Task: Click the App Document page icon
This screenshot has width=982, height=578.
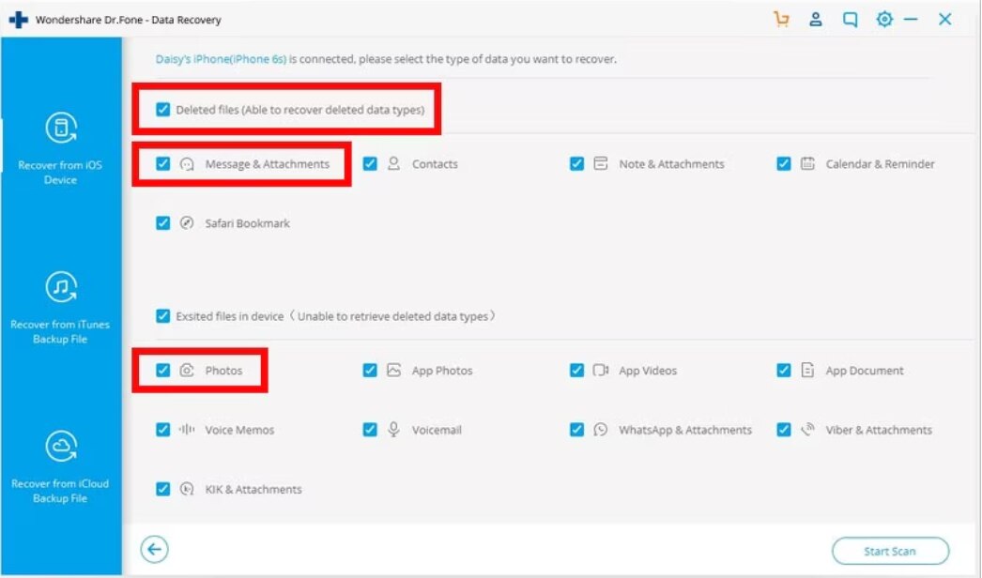Action: [807, 370]
